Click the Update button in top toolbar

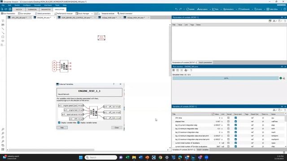pyautogui.click(x=190, y=9)
